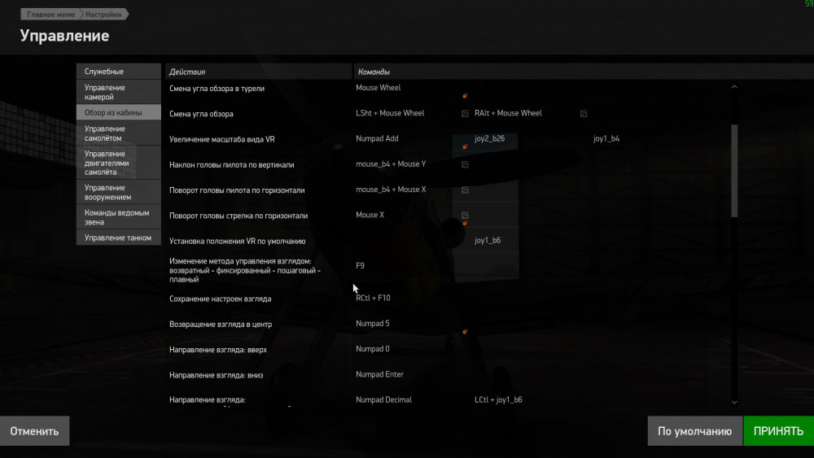Select the Numpad Enter binding

(379, 374)
